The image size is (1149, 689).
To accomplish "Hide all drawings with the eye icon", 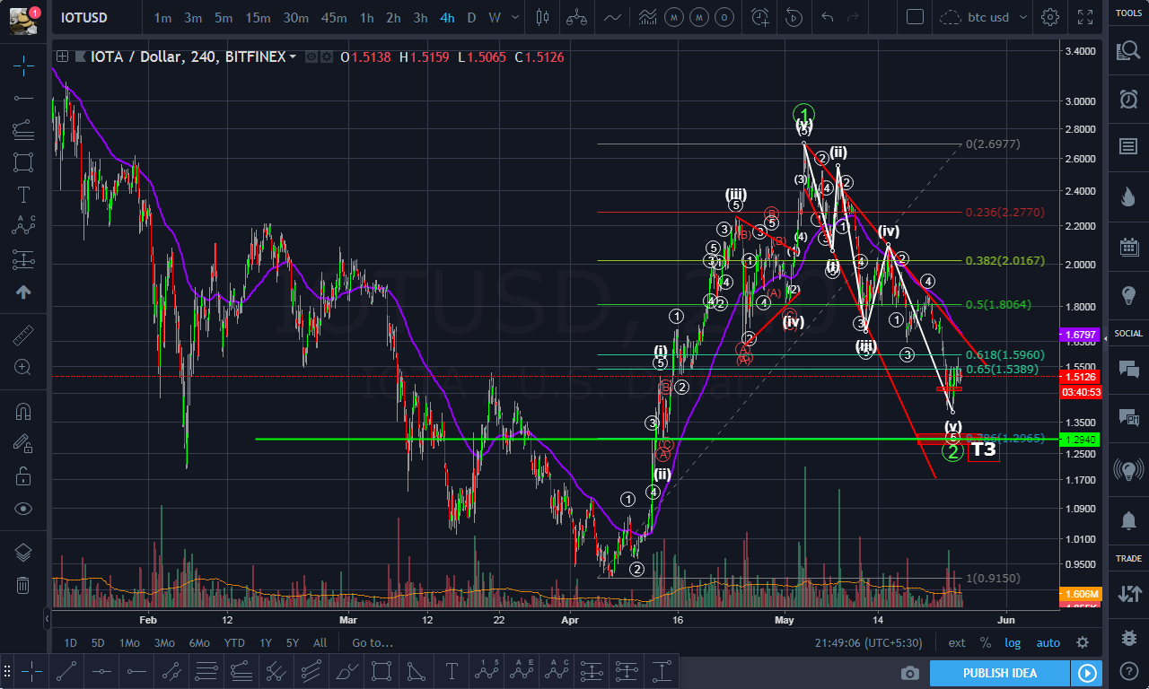I will pos(23,508).
